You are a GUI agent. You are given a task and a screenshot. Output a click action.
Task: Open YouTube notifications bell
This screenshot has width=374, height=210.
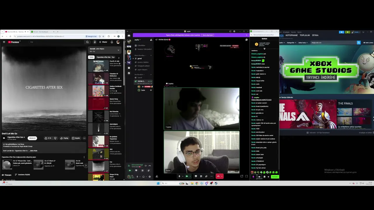point(112,42)
